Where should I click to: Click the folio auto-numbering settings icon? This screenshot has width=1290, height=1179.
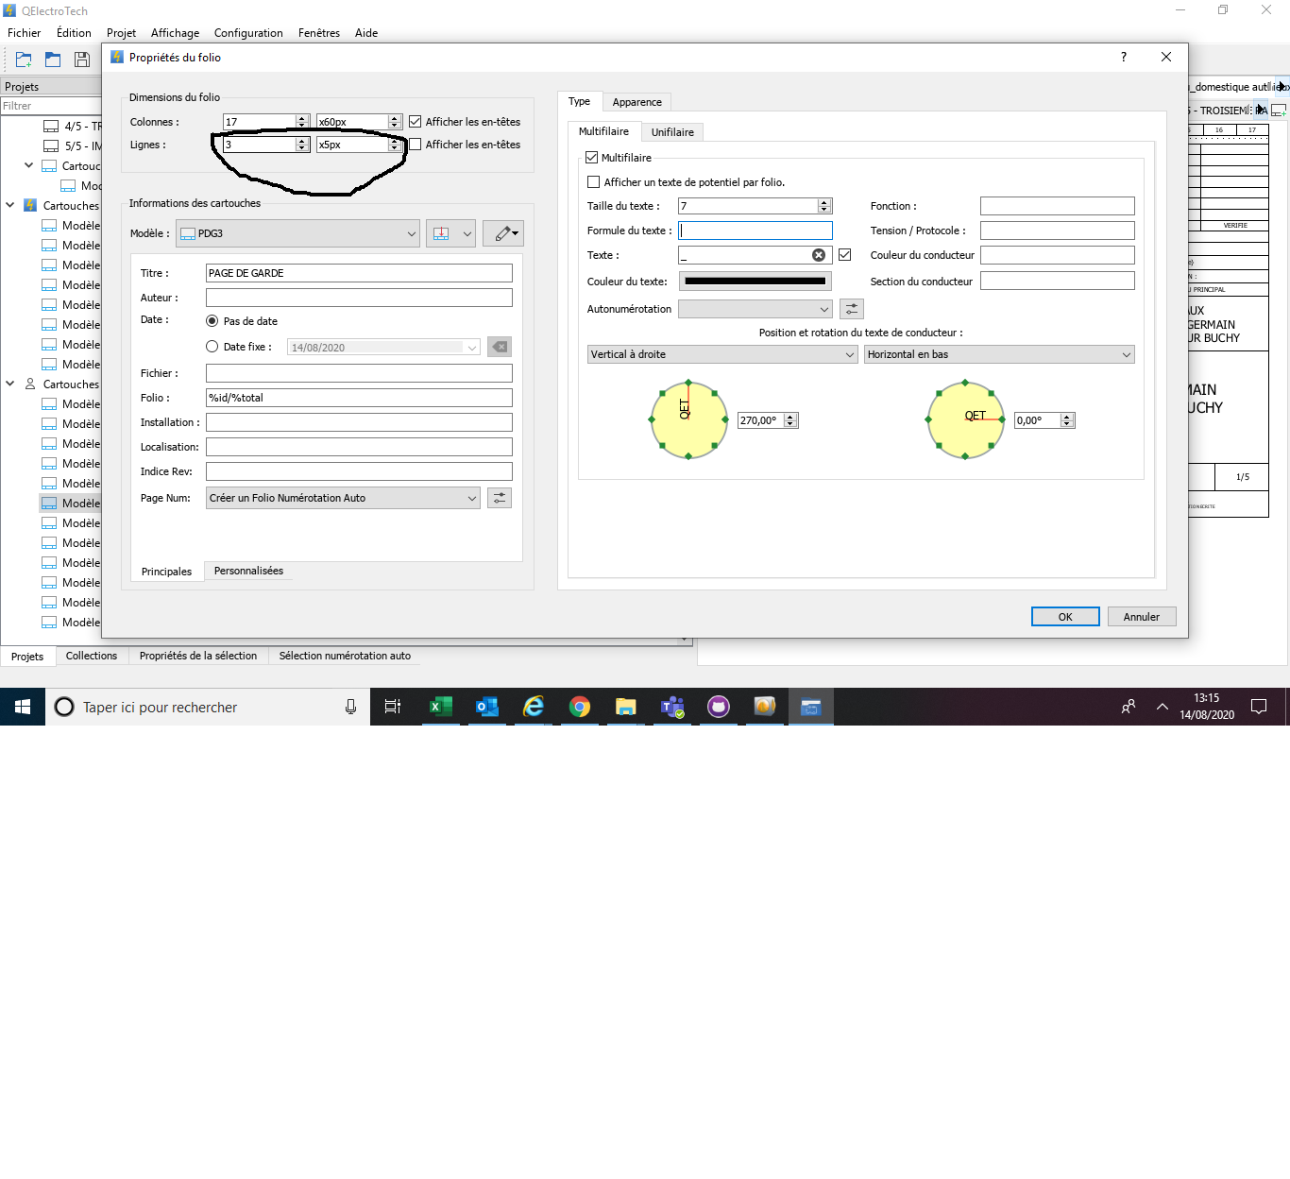[x=500, y=498]
